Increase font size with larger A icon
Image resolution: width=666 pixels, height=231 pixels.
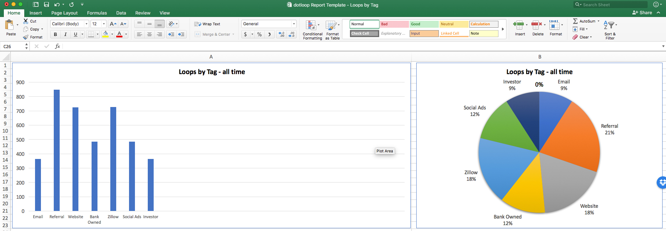click(x=113, y=24)
